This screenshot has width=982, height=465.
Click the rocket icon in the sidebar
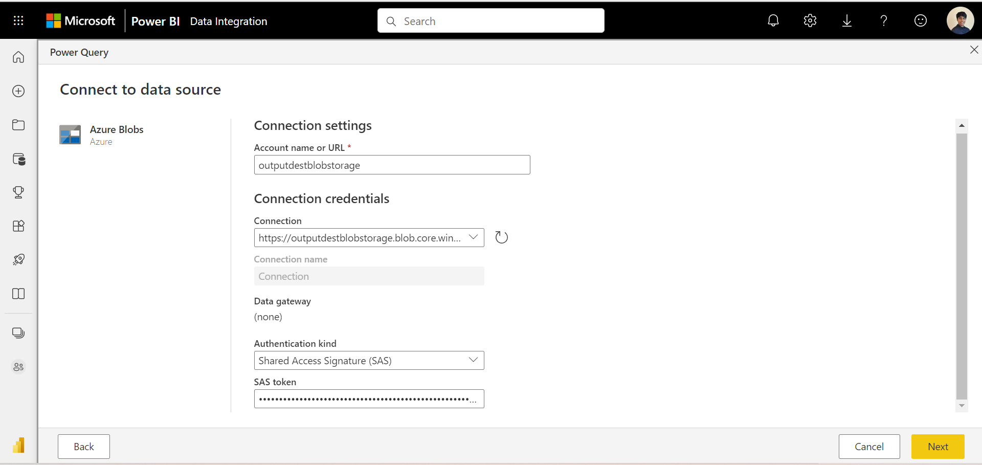point(18,259)
